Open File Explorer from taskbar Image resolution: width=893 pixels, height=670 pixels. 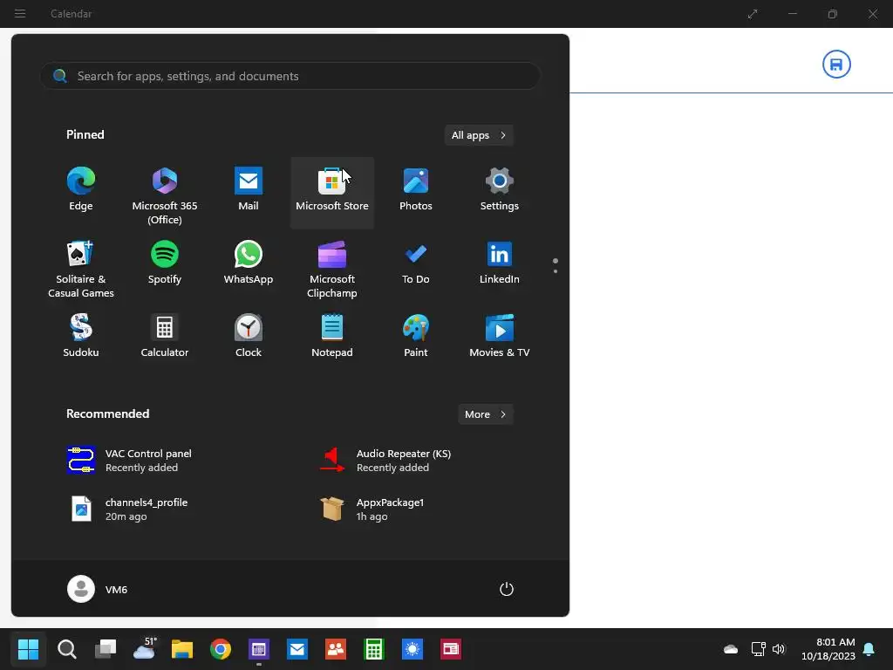tap(182, 649)
